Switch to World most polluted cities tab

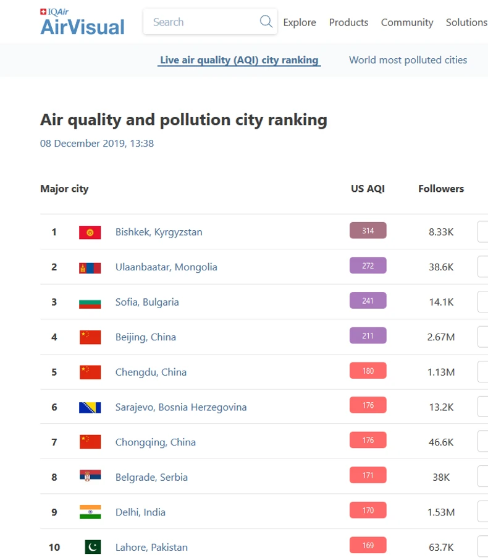tap(408, 60)
